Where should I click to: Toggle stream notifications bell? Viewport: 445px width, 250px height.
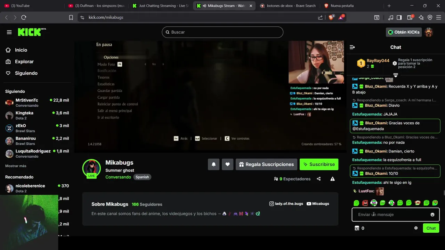pyautogui.click(x=214, y=164)
